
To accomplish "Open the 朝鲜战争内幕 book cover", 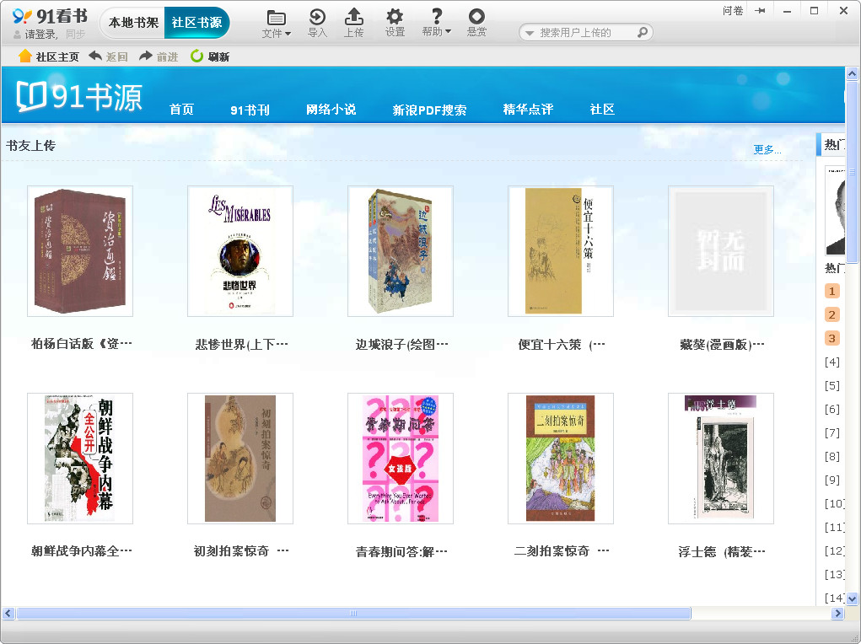I will [80, 459].
